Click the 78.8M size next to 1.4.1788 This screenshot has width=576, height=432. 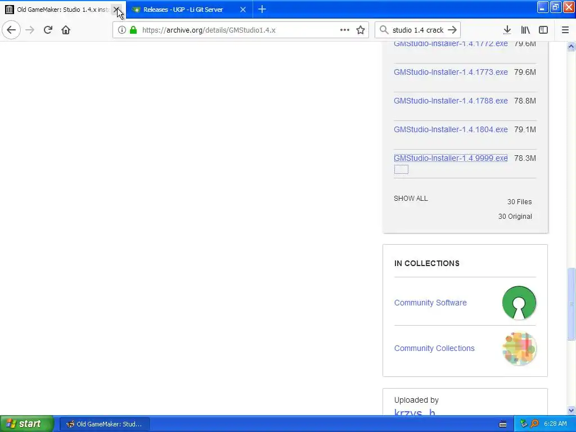525,101
